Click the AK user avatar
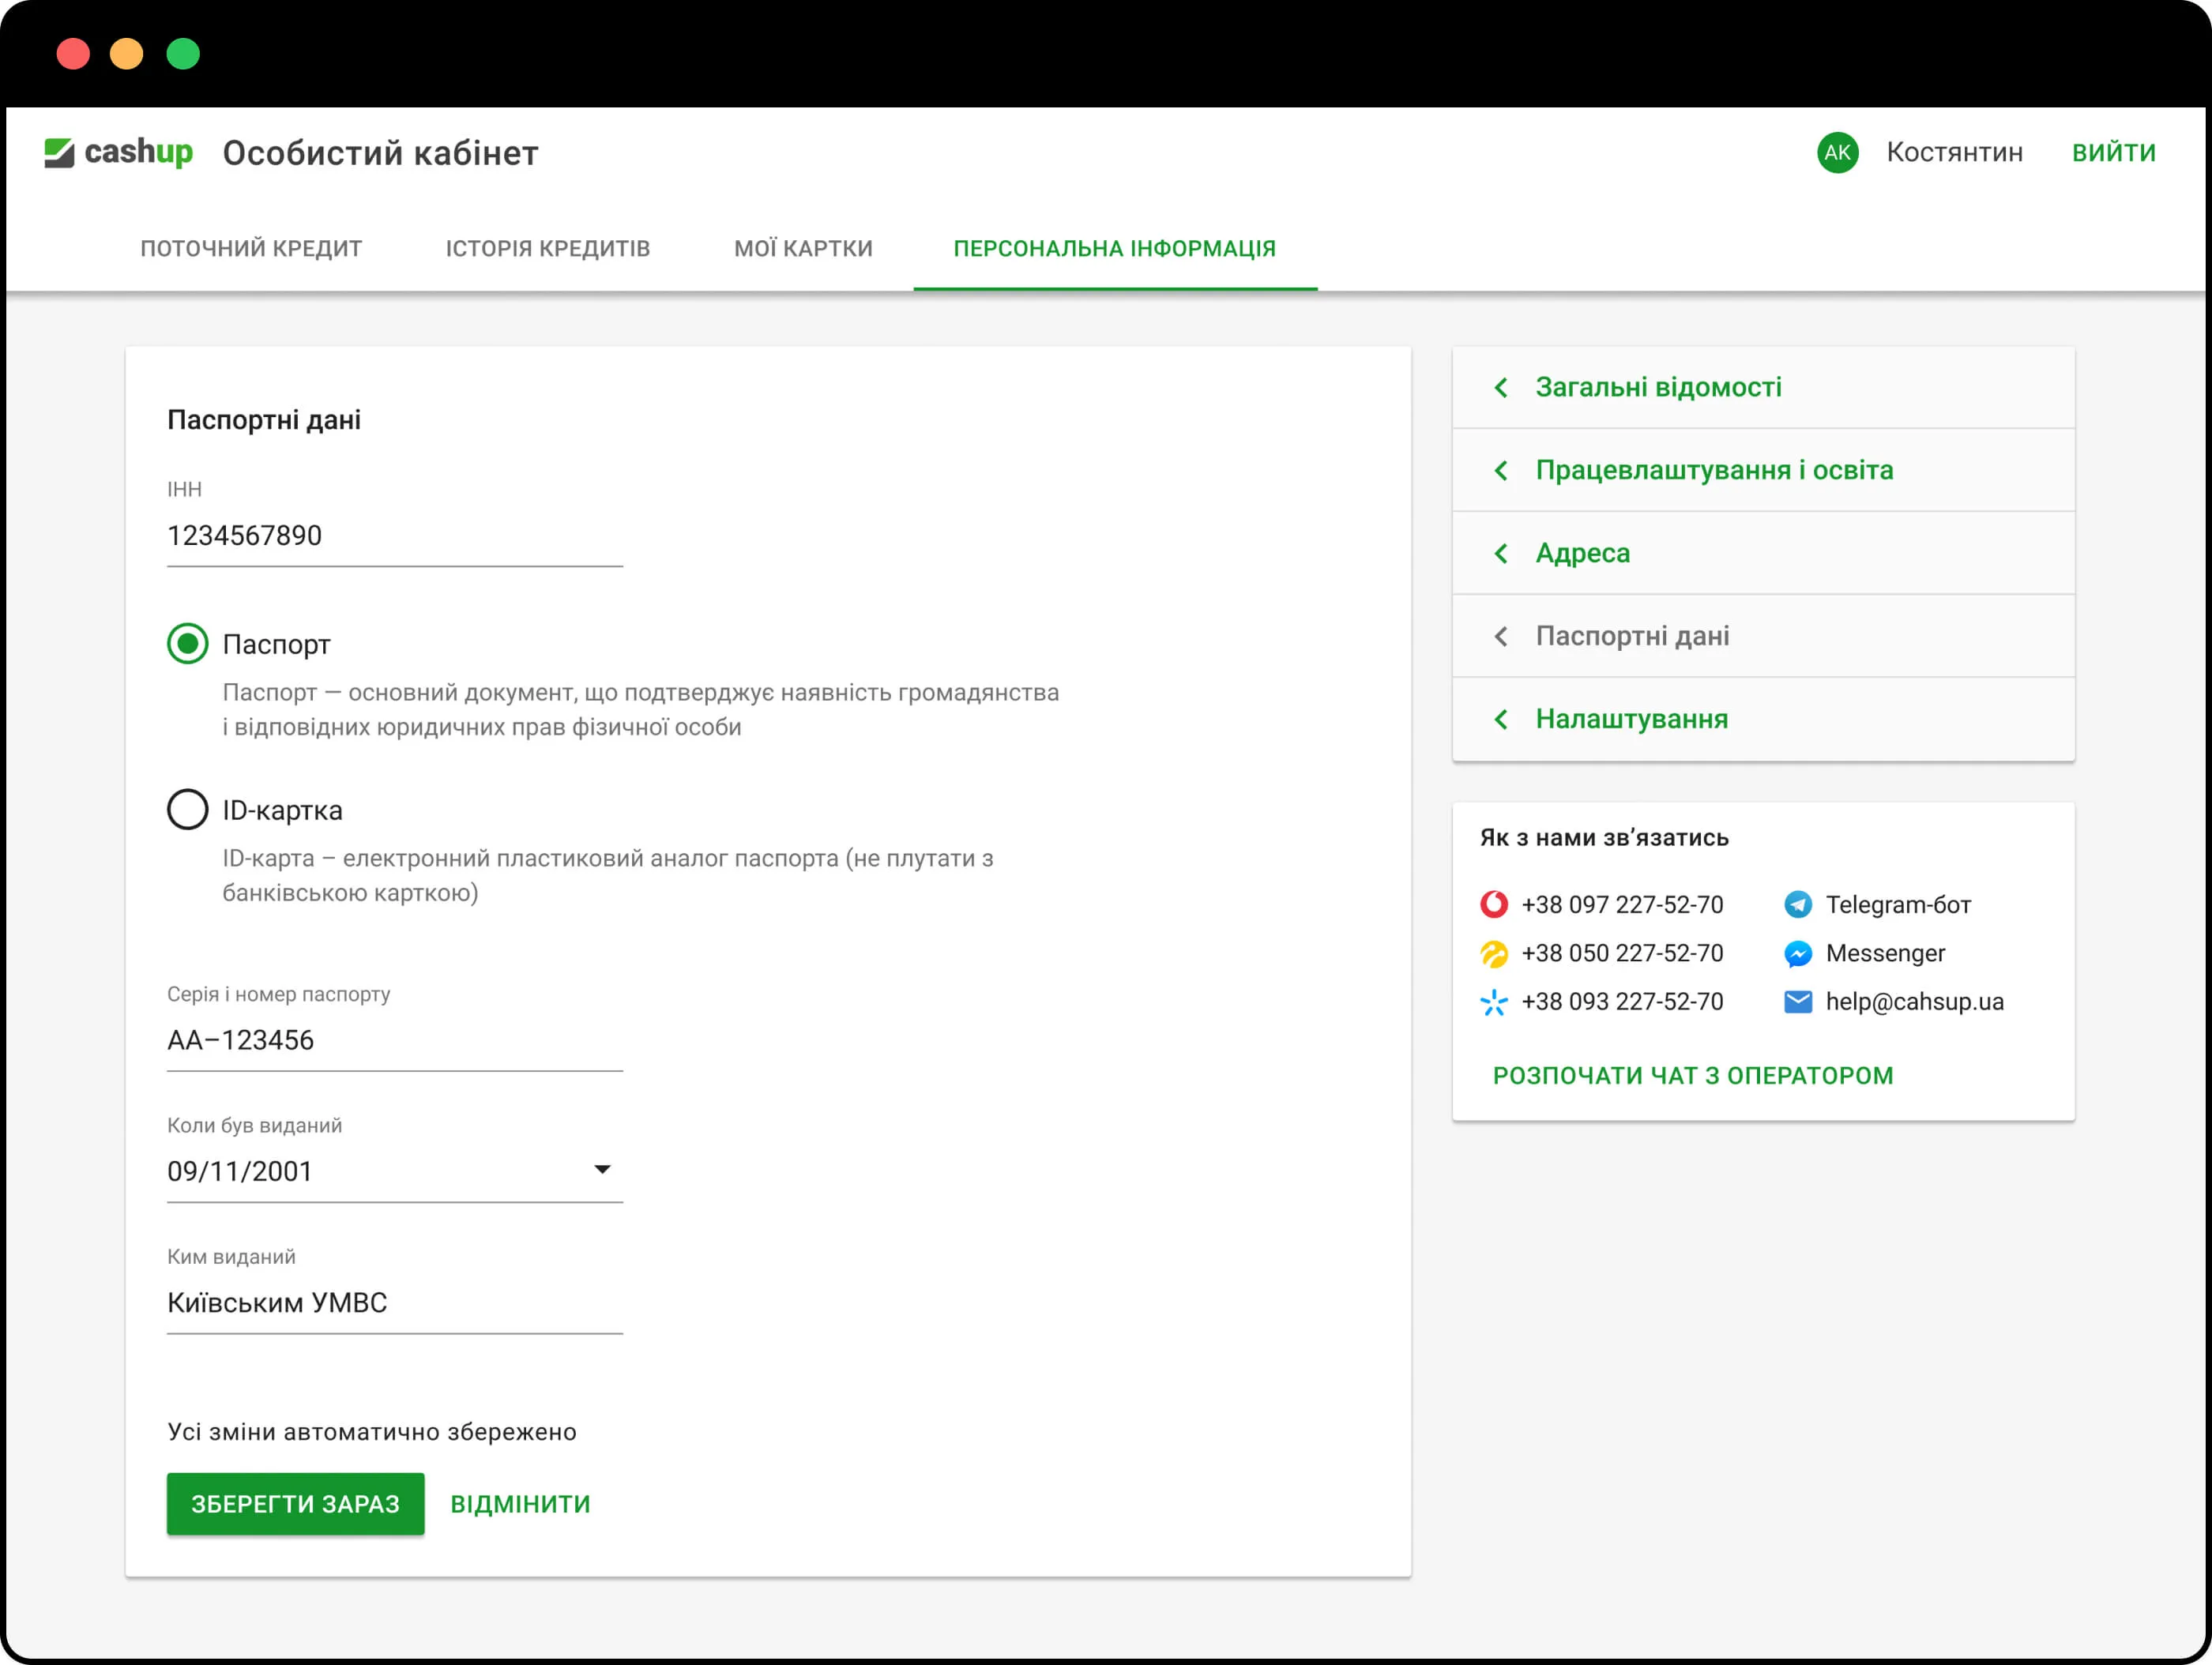Viewport: 2212px width, 1665px height. [1837, 153]
